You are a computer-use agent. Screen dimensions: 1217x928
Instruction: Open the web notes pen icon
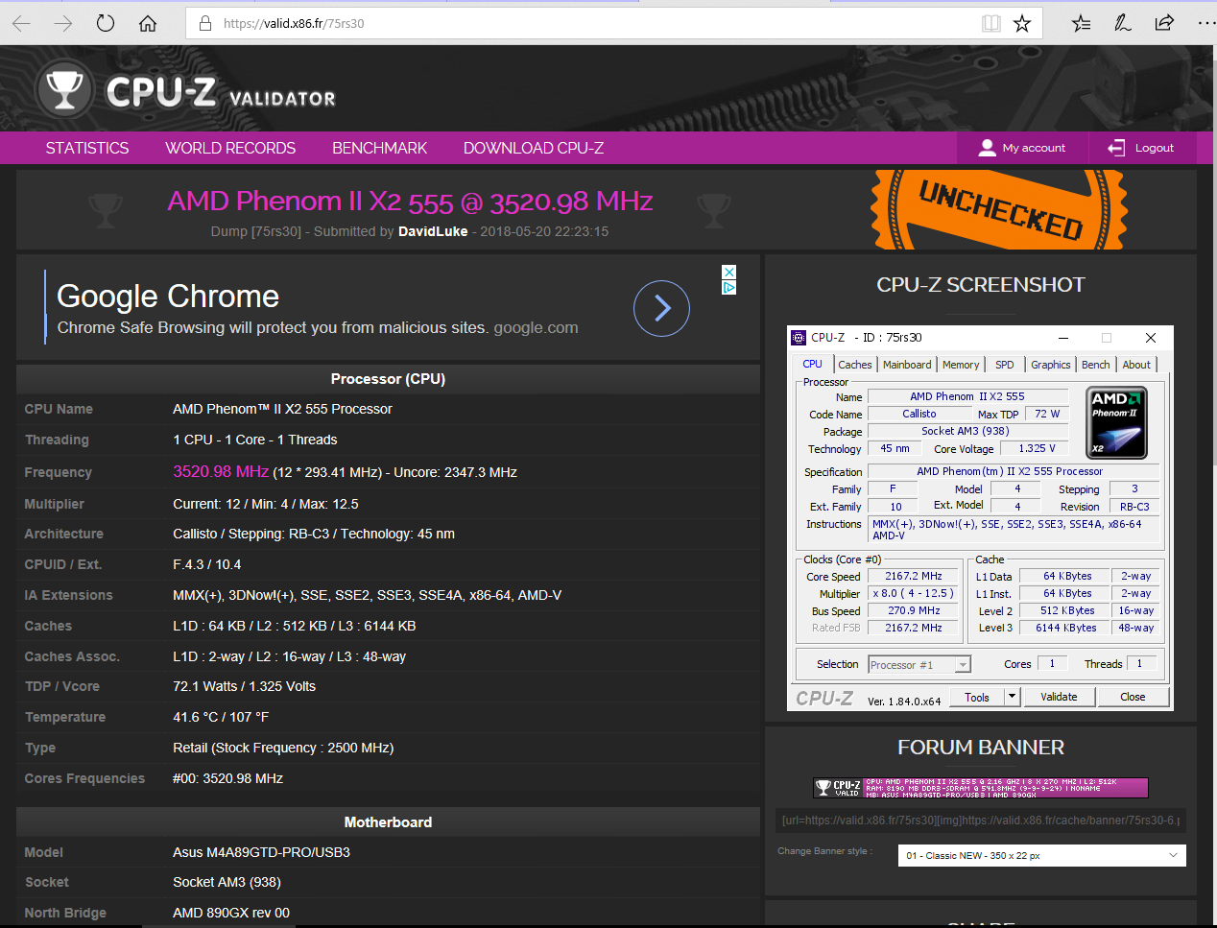point(1122,23)
